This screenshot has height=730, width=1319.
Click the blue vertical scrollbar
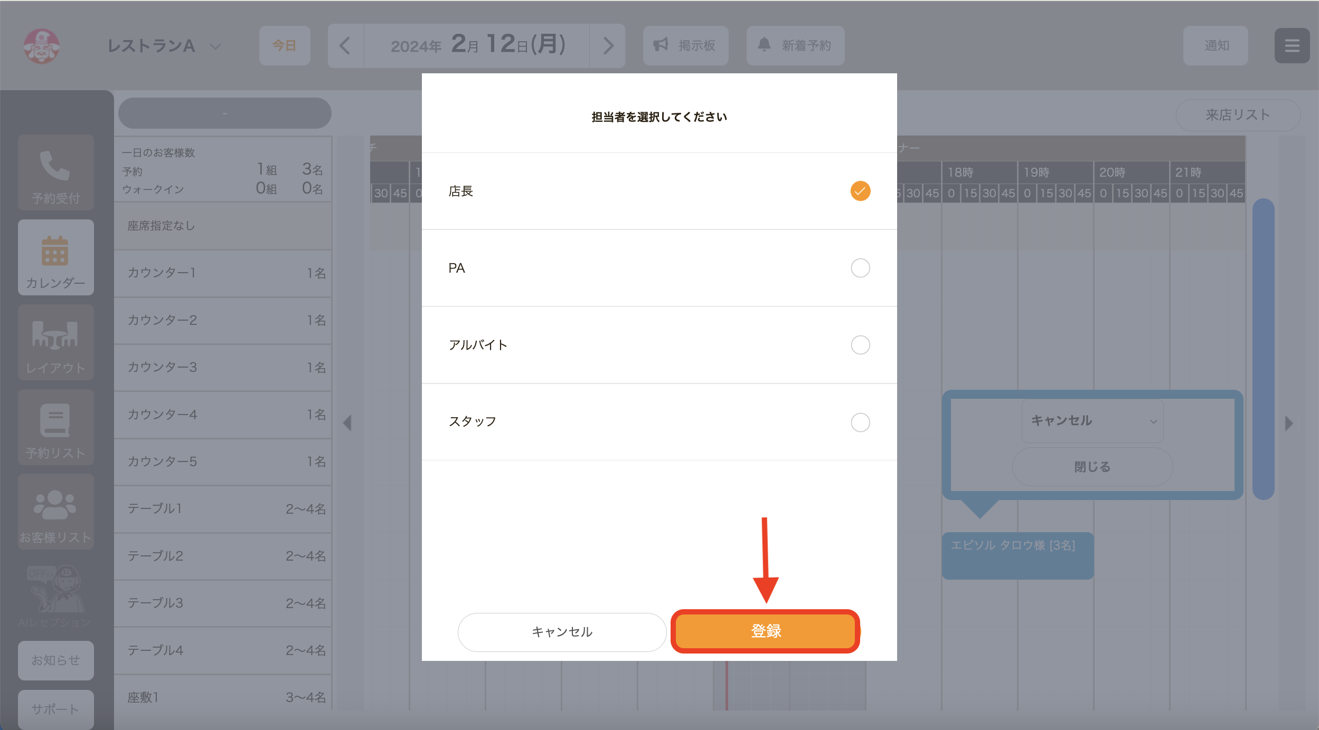1264,349
